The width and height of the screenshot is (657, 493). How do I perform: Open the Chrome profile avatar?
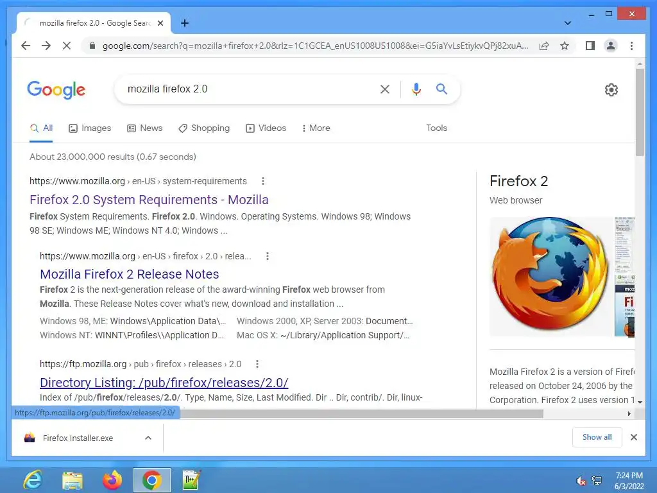611,46
